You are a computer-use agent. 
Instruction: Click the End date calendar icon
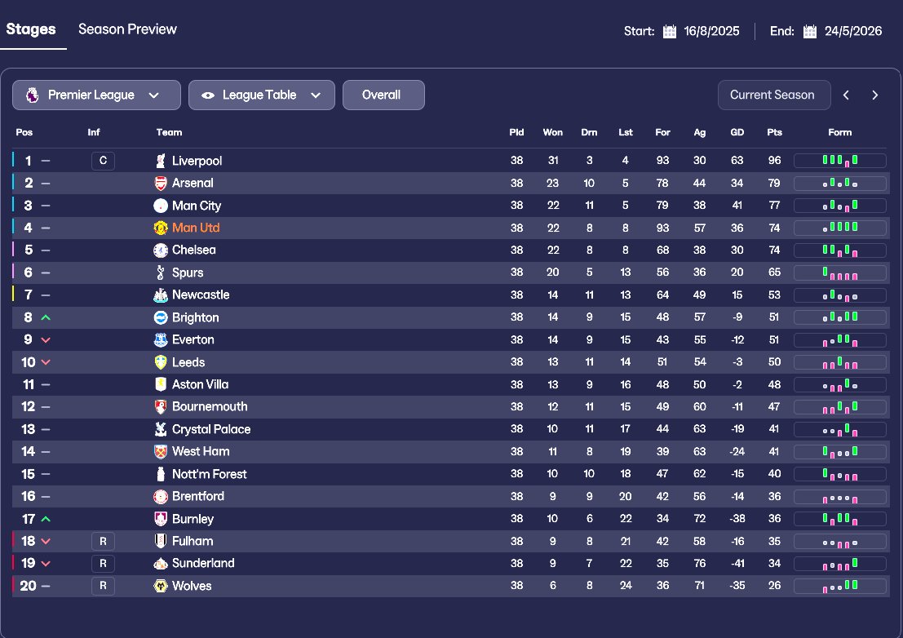[x=810, y=32]
